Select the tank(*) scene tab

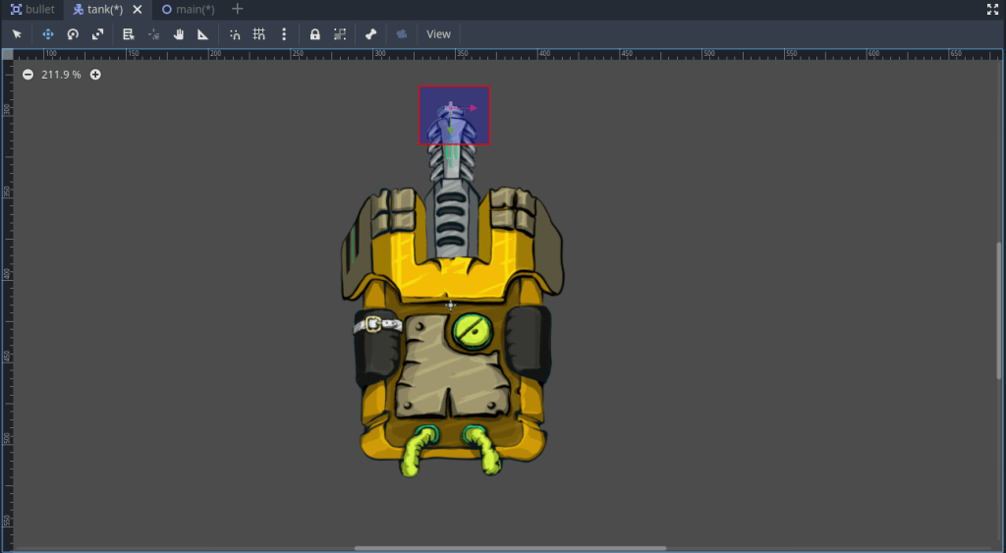(97, 9)
